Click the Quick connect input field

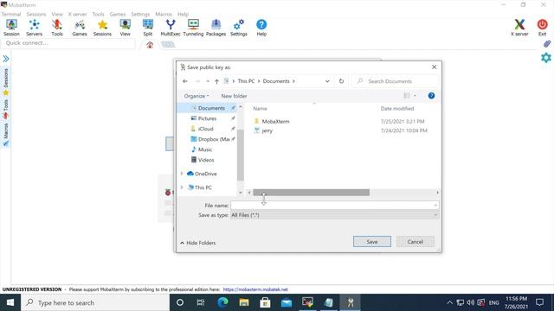(68, 43)
